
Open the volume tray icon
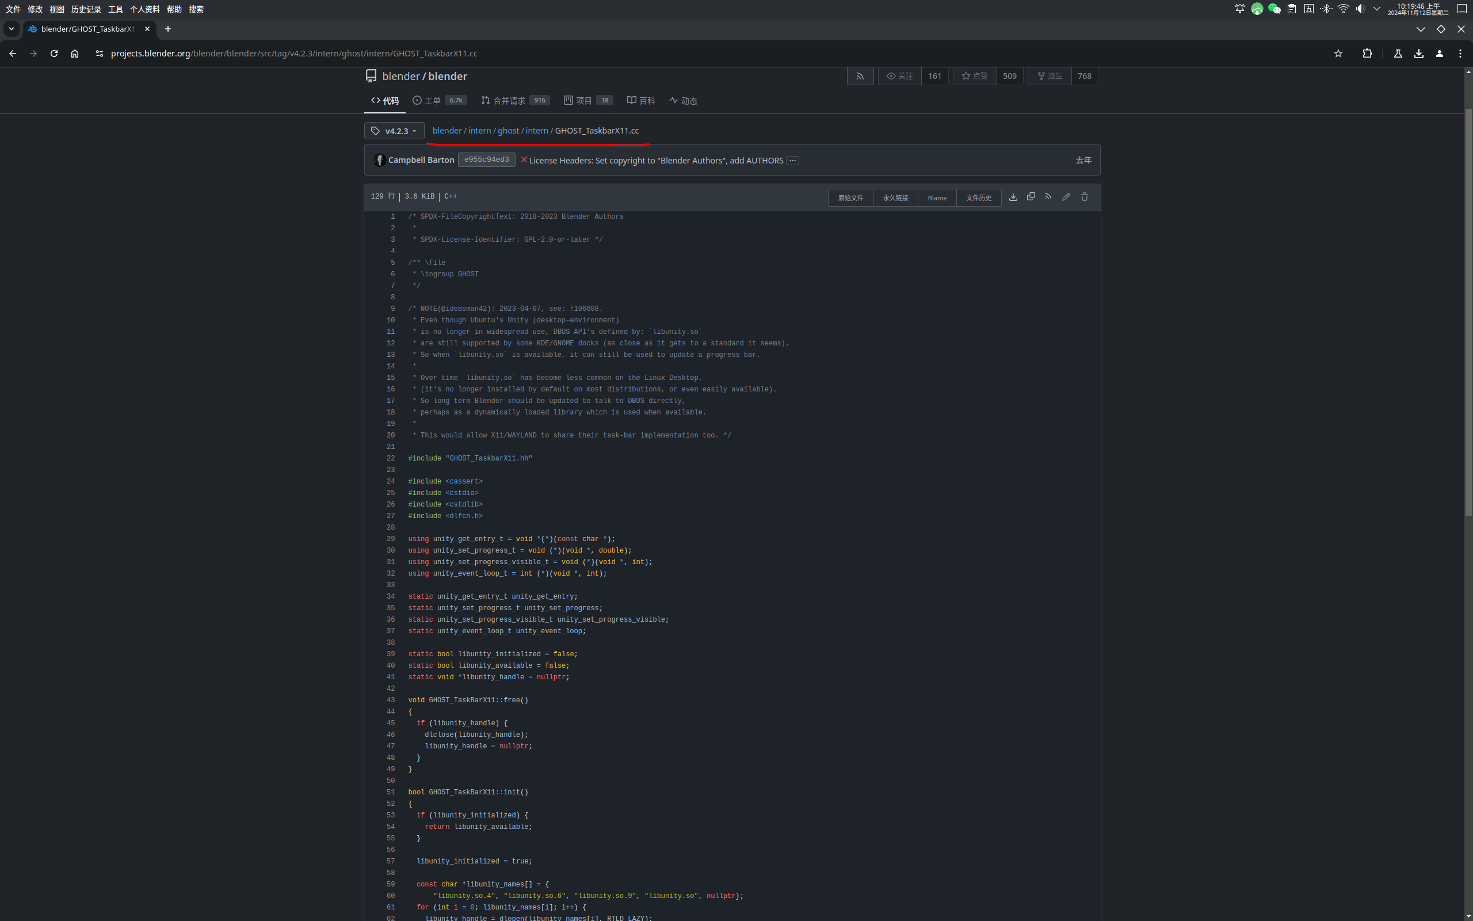(x=1360, y=9)
